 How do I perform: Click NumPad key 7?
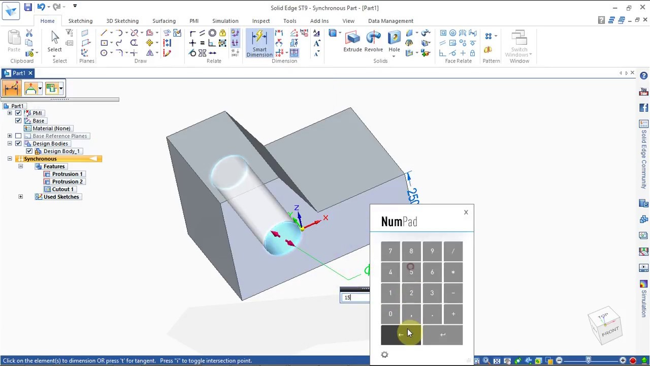[391, 251]
